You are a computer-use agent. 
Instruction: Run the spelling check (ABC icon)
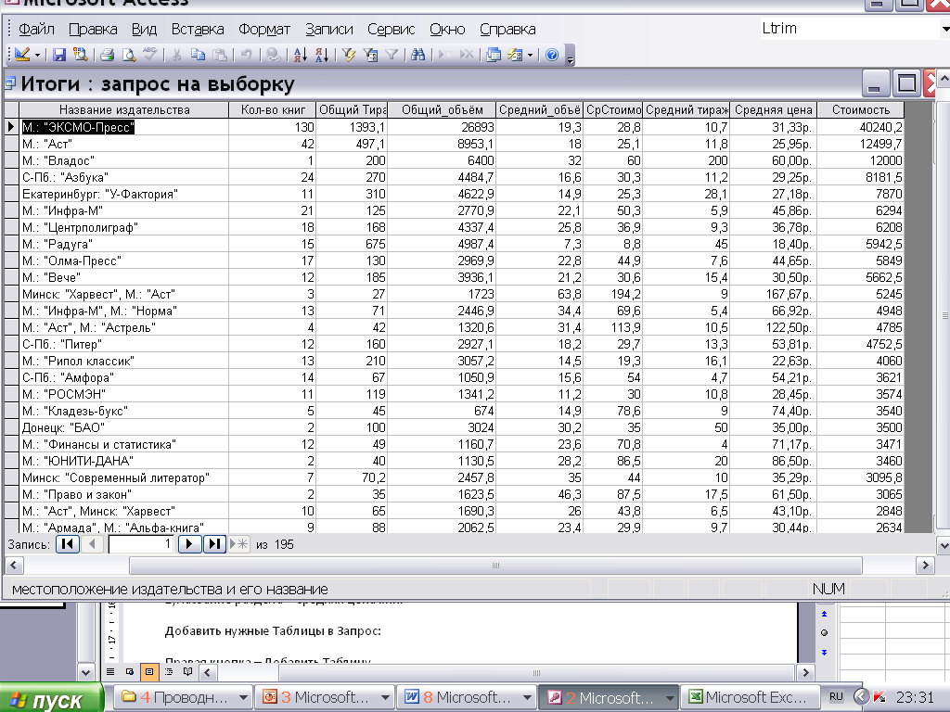149,55
